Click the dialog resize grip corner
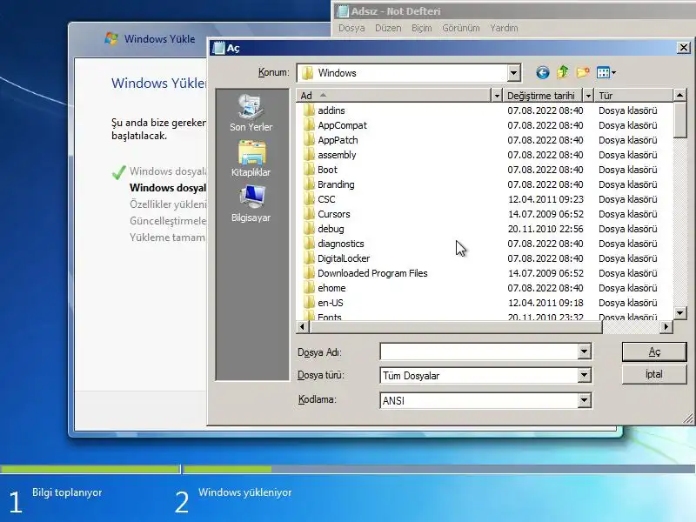The image size is (696, 522). tap(688, 418)
